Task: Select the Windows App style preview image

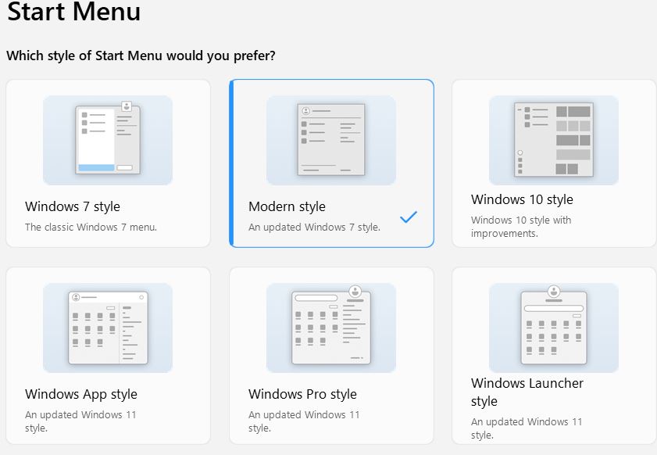Action: (108, 328)
